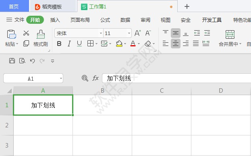
Task: Toggle bold formatting
Action: (x=59, y=44)
